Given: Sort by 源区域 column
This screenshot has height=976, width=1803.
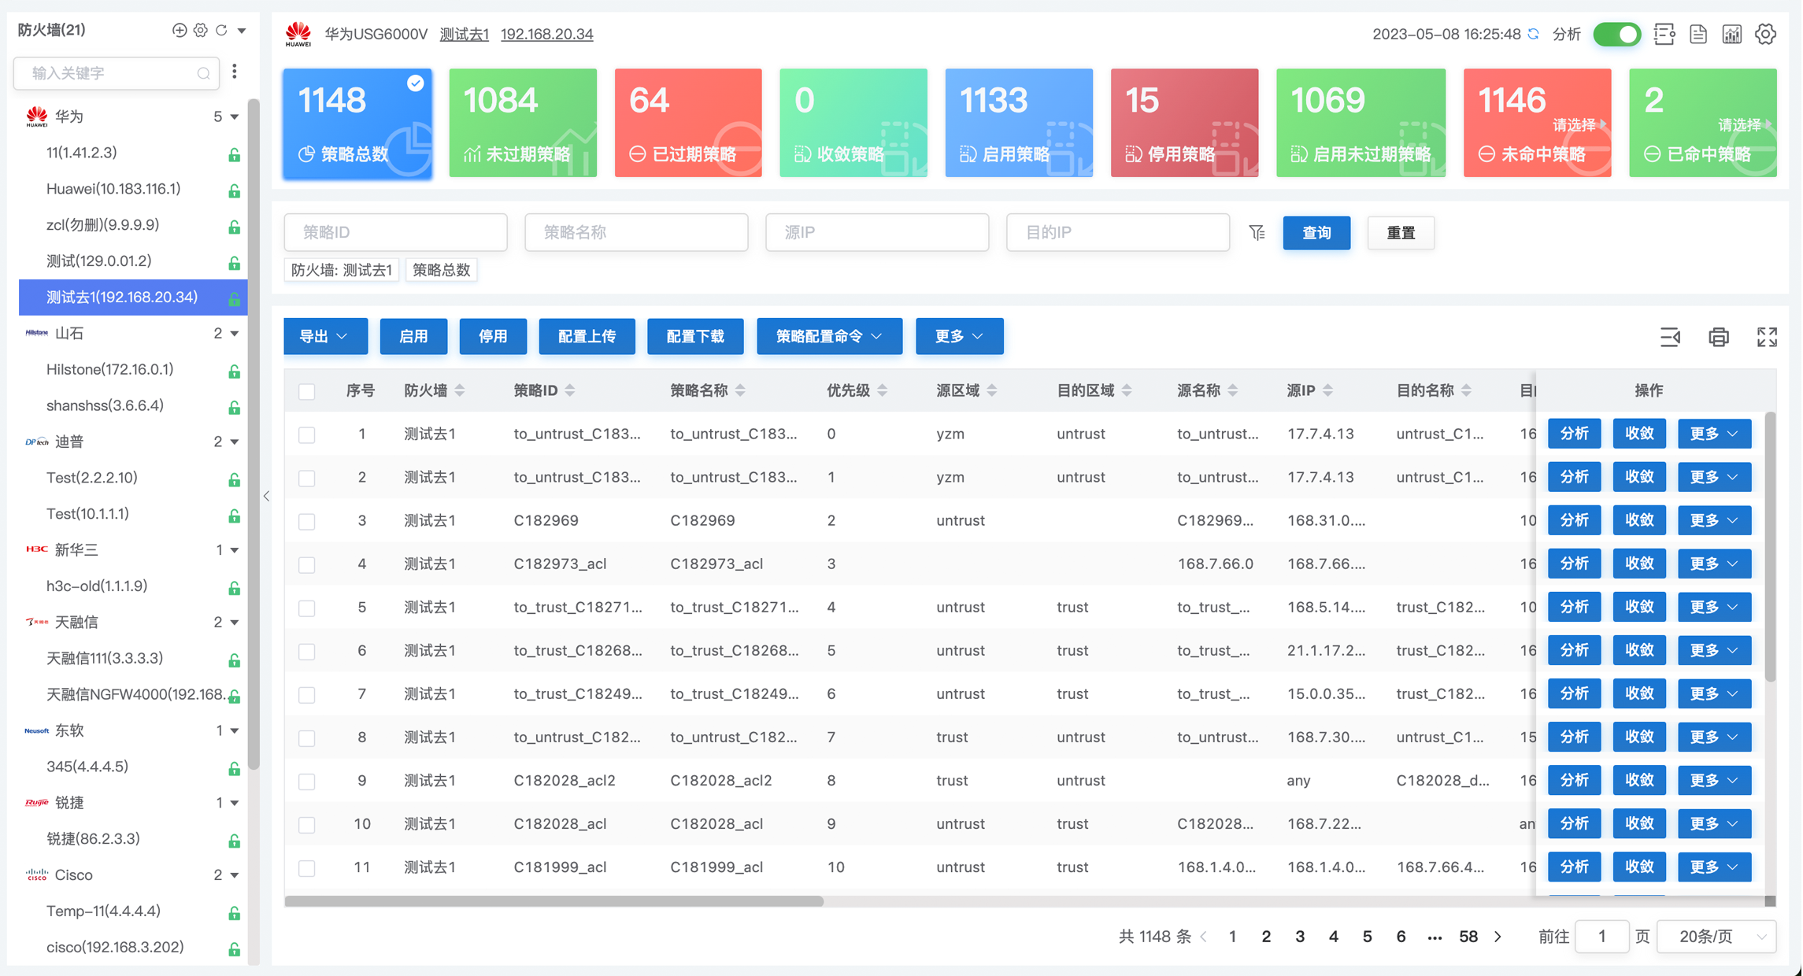Looking at the screenshot, I should click(992, 390).
